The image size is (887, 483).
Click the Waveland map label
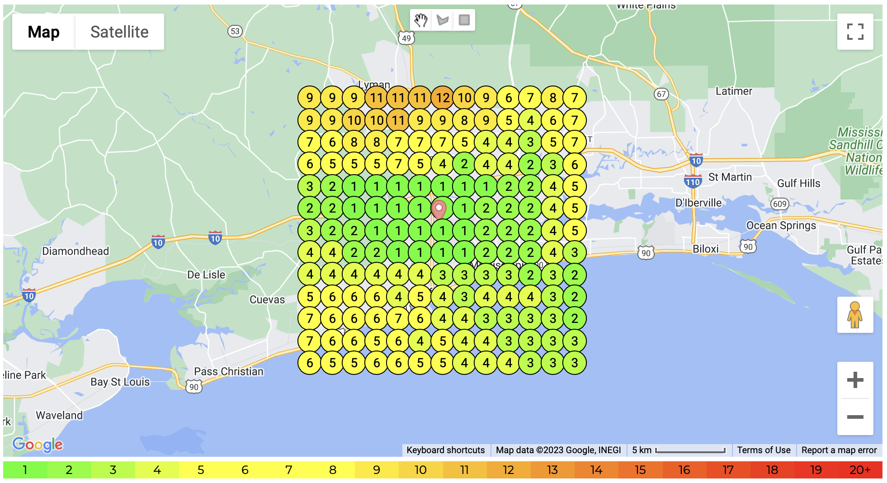coord(59,415)
